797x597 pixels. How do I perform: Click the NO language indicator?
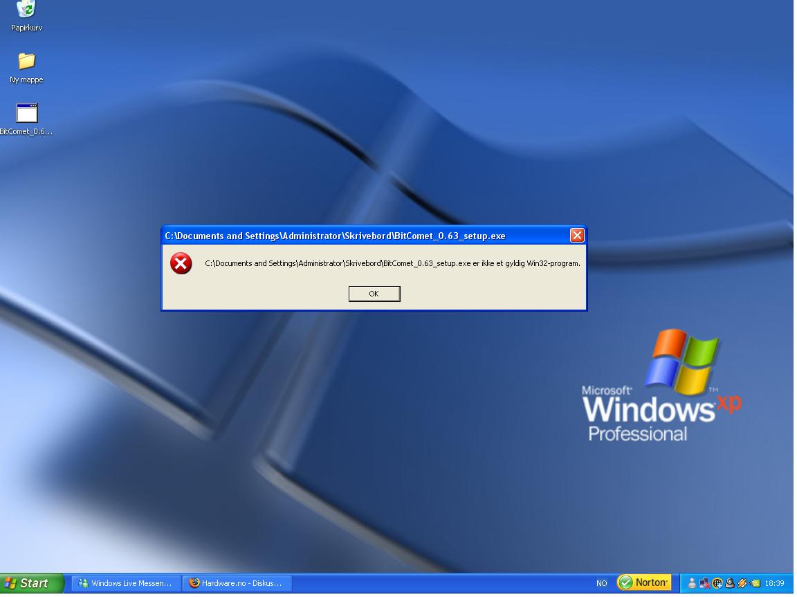(x=603, y=585)
